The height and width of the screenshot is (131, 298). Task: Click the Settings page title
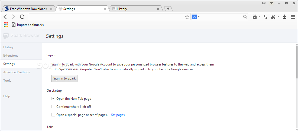pos(55,36)
